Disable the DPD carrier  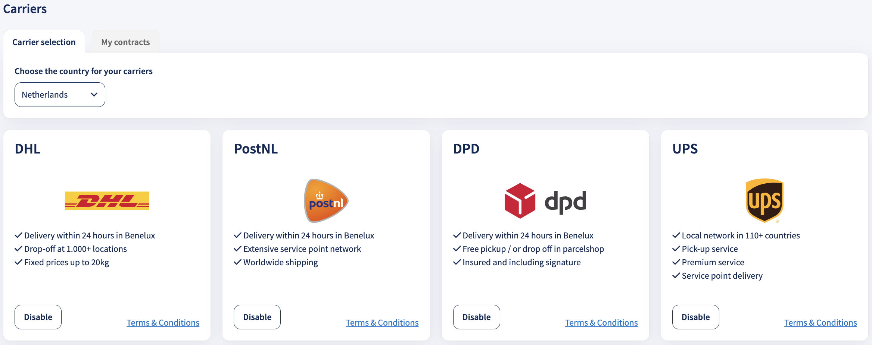pos(477,317)
